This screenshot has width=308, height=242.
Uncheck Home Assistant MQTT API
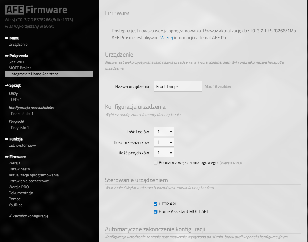[x=155, y=212]
